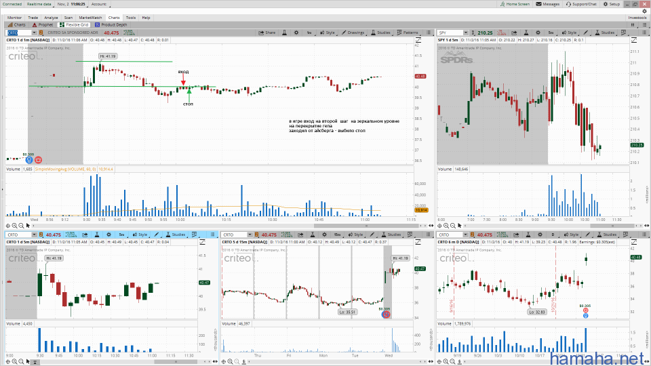This screenshot has height=366, width=651.
Task: Click the CRTO symbol input in top chart
Action: click(19, 33)
